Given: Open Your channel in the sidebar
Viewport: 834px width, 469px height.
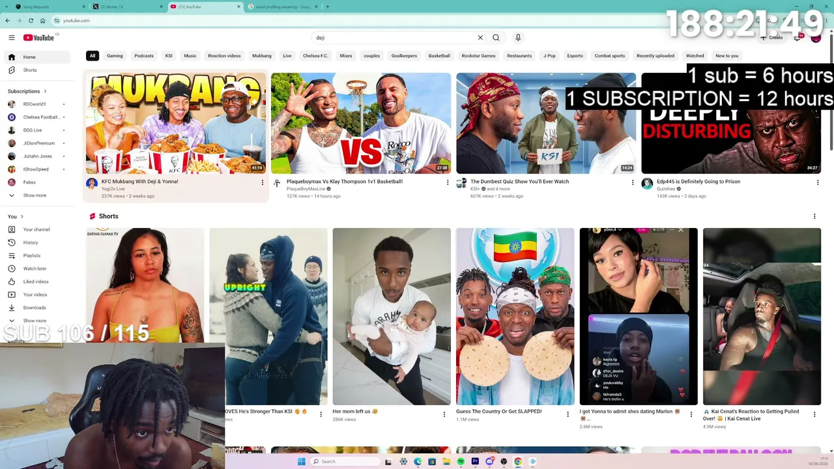Looking at the screenshot, I should tap(37, 229).
